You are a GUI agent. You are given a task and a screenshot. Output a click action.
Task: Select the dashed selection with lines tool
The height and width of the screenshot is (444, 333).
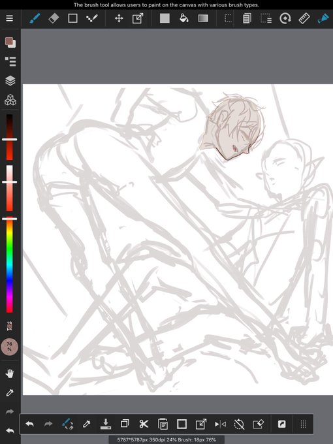266,18
